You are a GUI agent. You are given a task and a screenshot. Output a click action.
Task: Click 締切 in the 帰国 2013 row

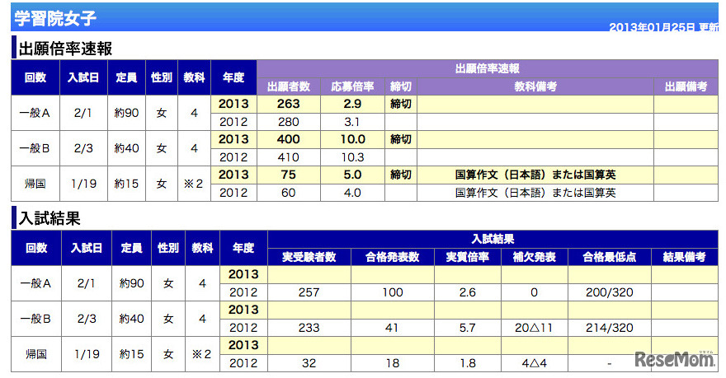400,175
